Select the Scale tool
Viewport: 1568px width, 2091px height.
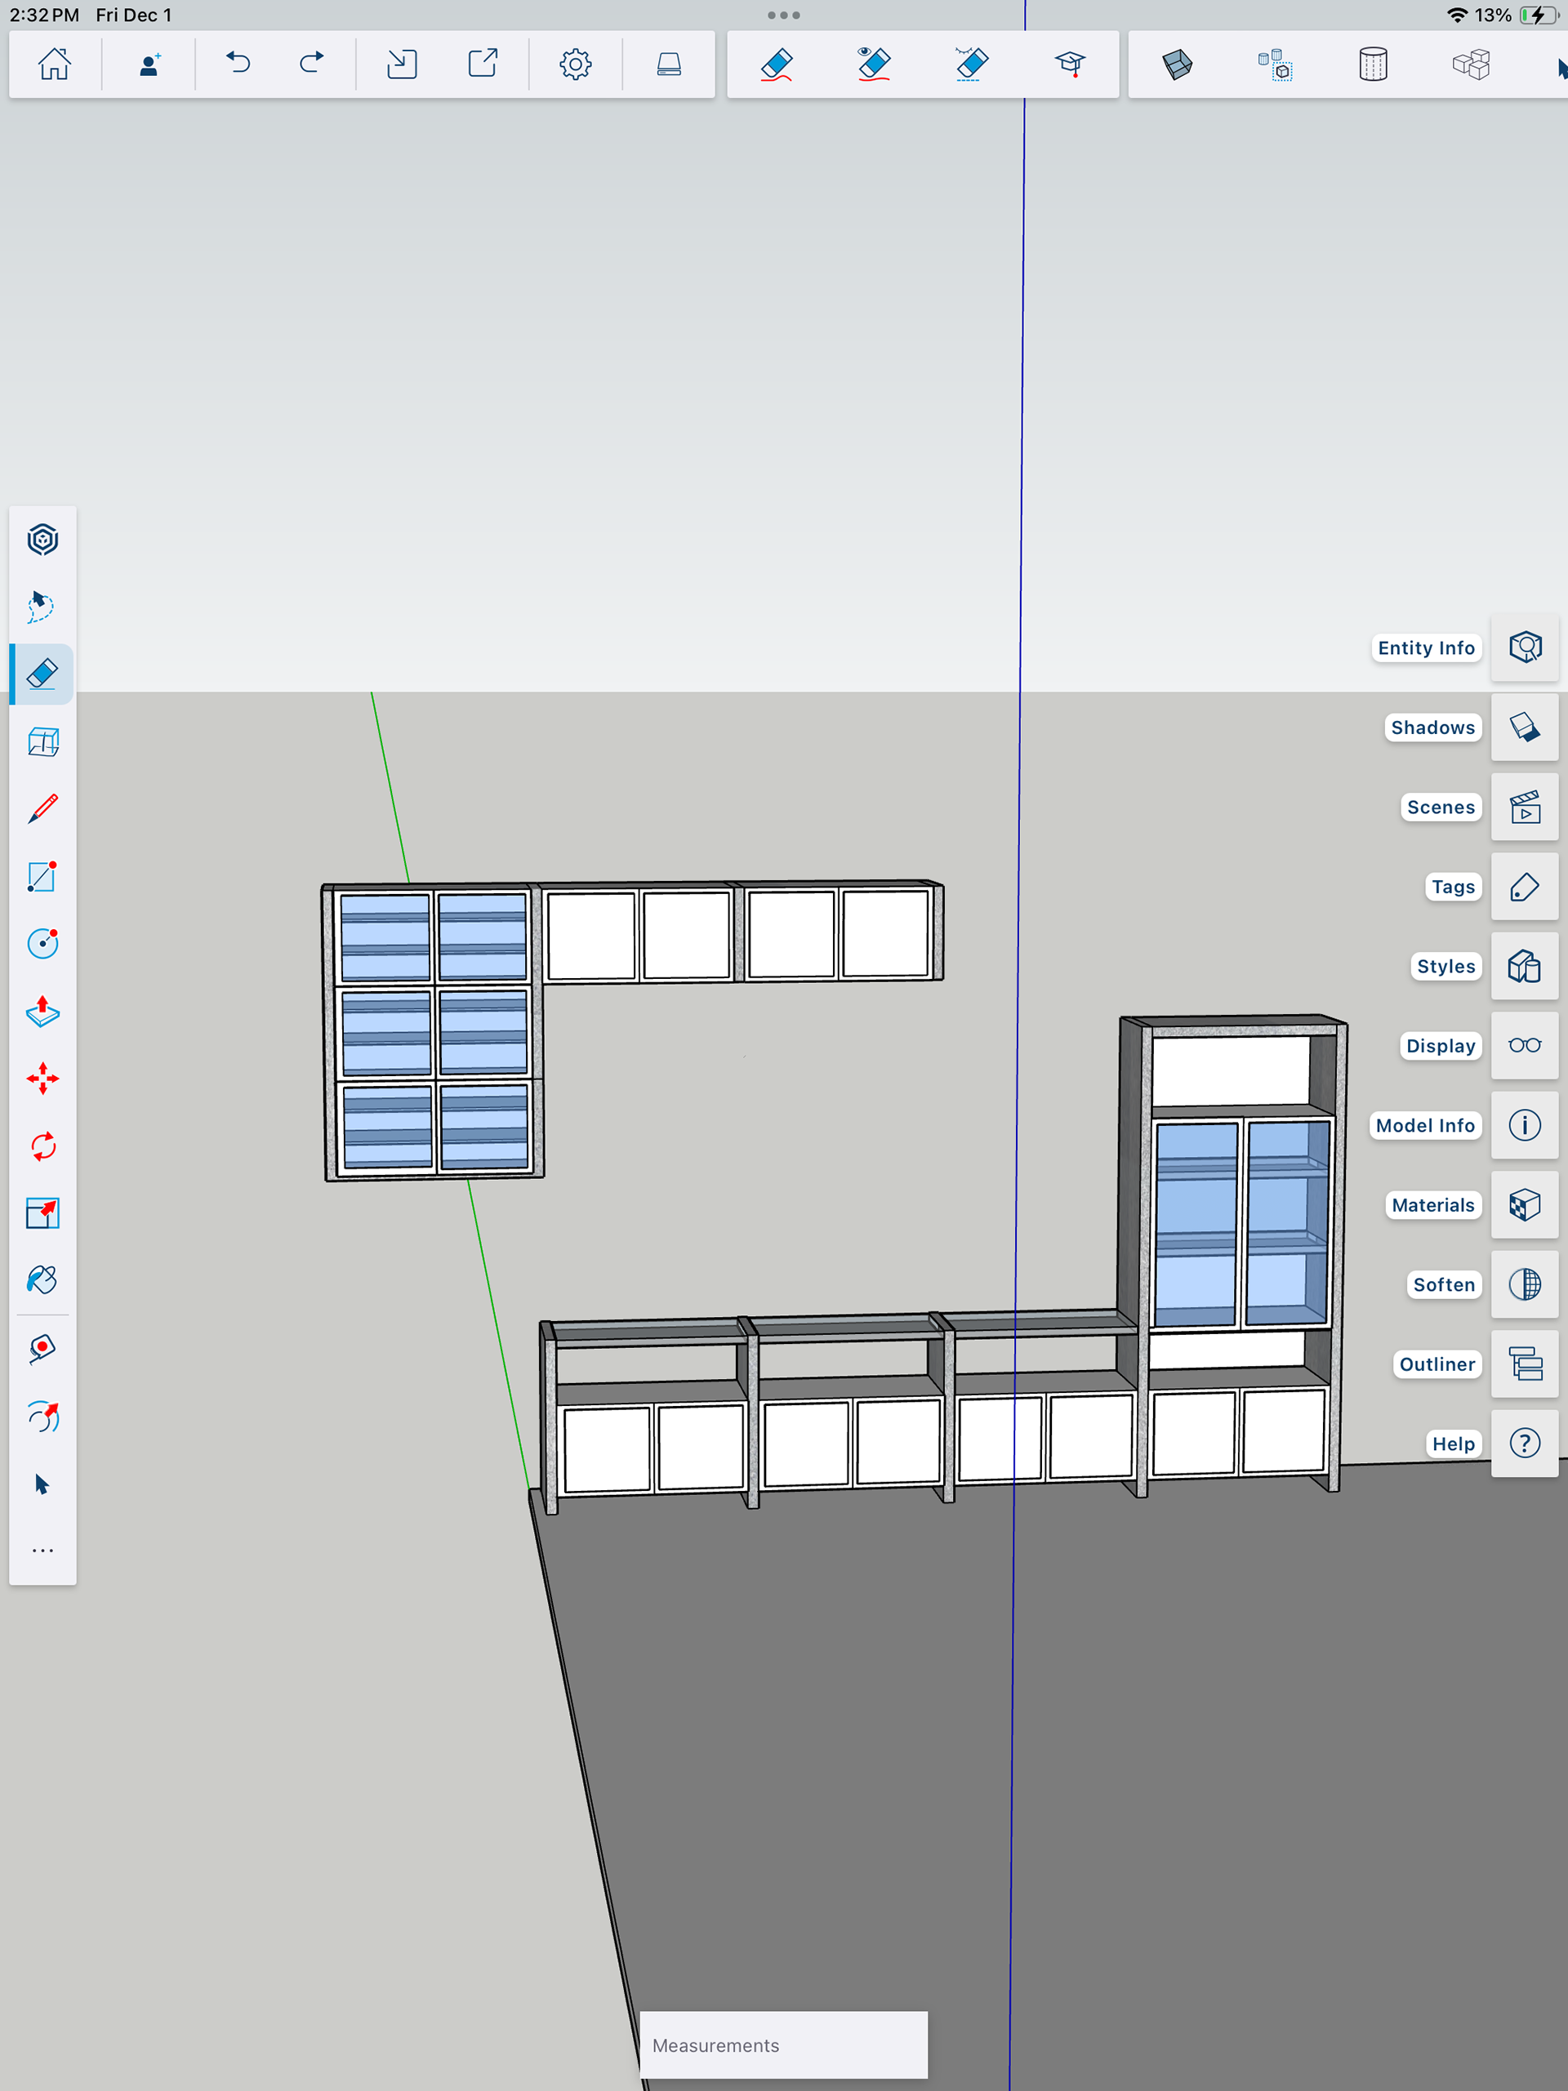click(42, 1214)
